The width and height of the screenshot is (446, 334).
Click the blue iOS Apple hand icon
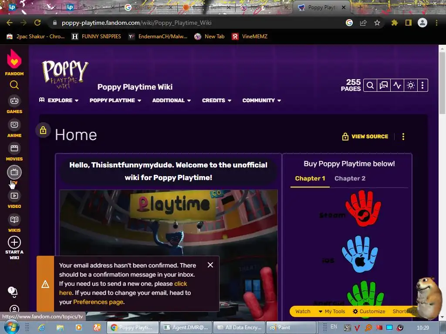360,254
